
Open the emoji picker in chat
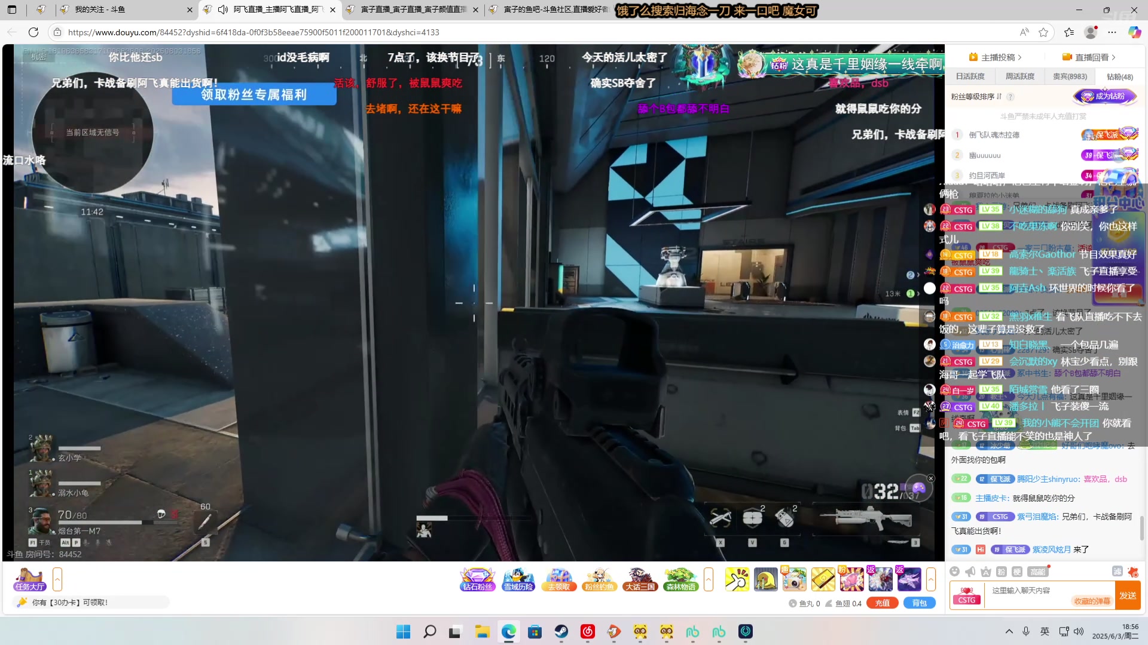pyautogui.click(x=955, y=572)
